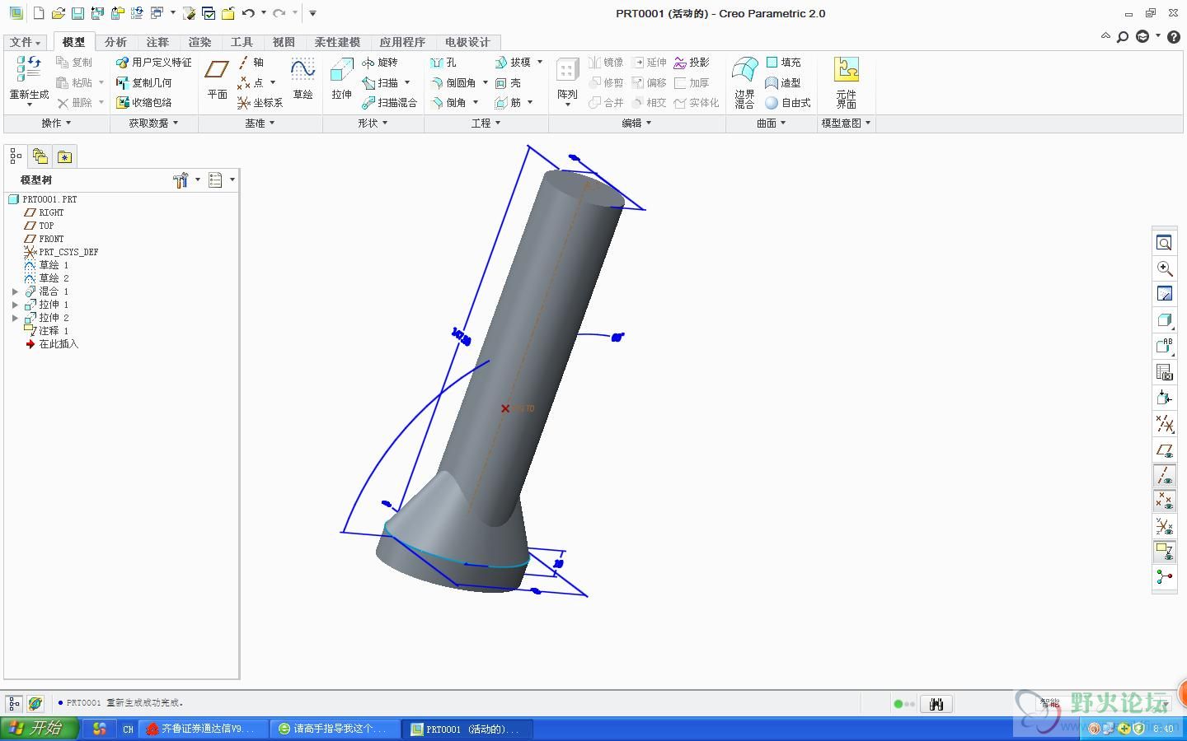The height and width of the screenshot is (741, 1187).
Task: Open the 工程 group dropdown
Action: point(486,123)
